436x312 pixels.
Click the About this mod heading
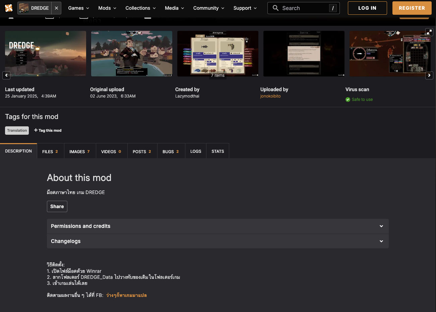click(x=79, y=178)
